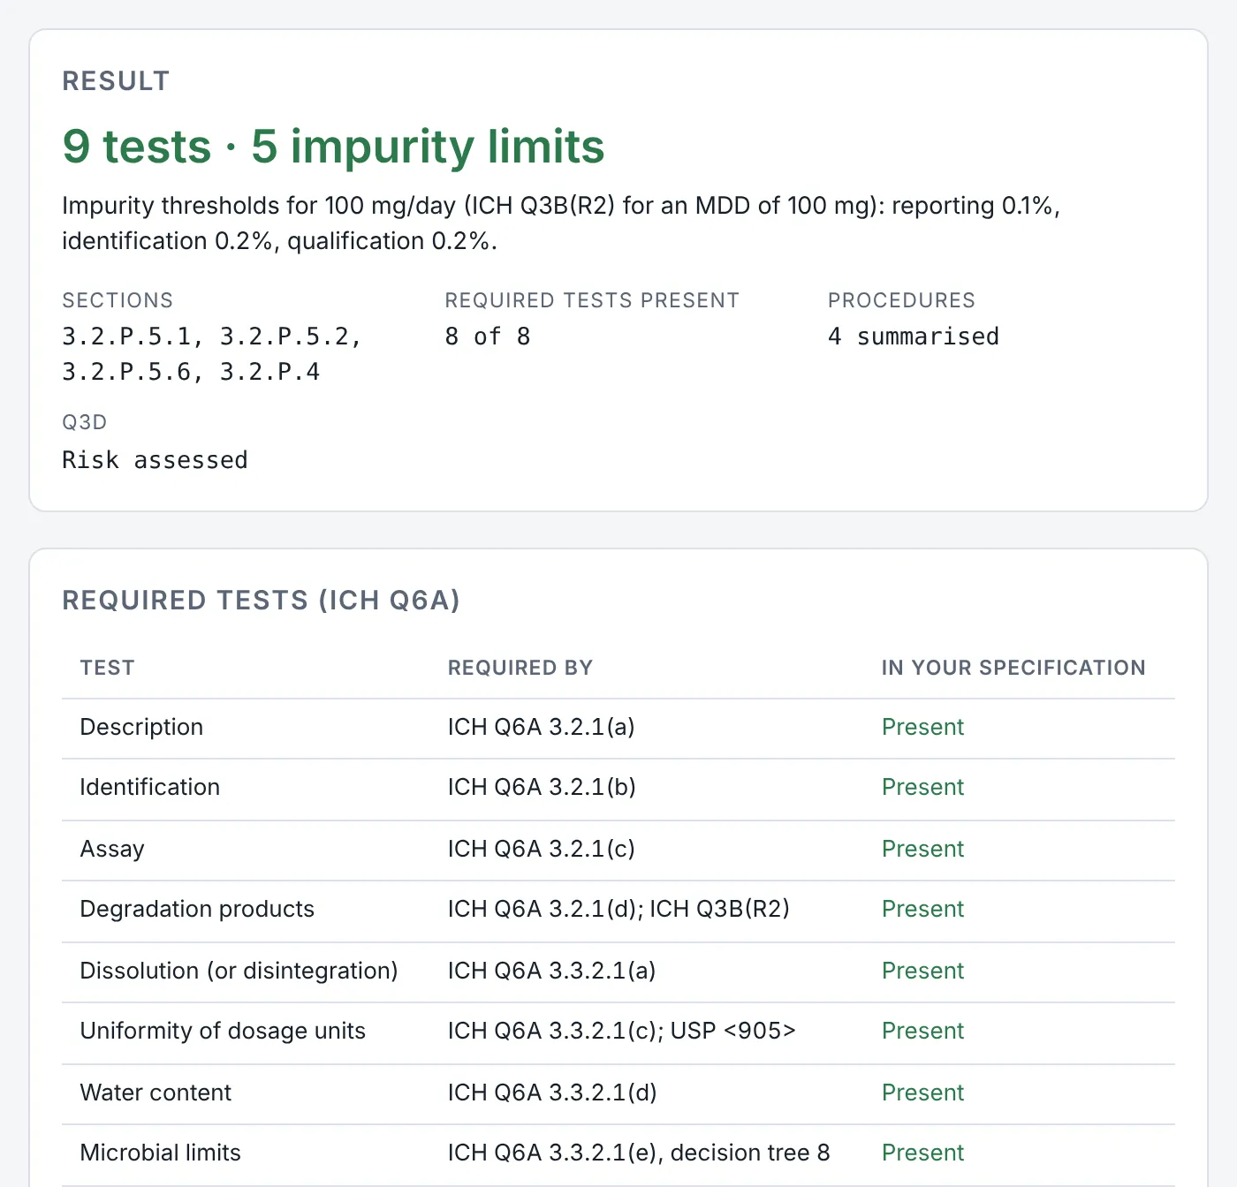The height and width of the screenshot is (1187, 1237).
Task: Click the SECTIONS label
Action: coord(118,300)
